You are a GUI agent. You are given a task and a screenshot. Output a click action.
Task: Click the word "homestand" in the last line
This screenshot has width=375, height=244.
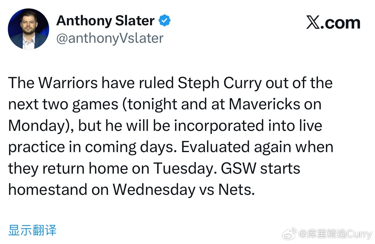click(48, 190)
